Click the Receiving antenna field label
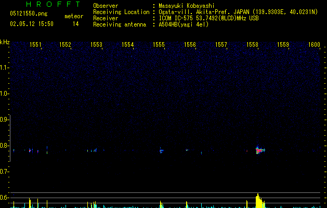This screenshot has height=208, width=327. 120,24
